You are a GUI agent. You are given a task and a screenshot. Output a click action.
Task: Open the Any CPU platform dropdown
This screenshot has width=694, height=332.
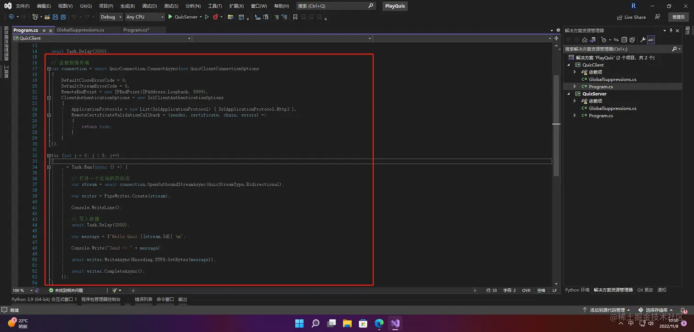[144, 17]
